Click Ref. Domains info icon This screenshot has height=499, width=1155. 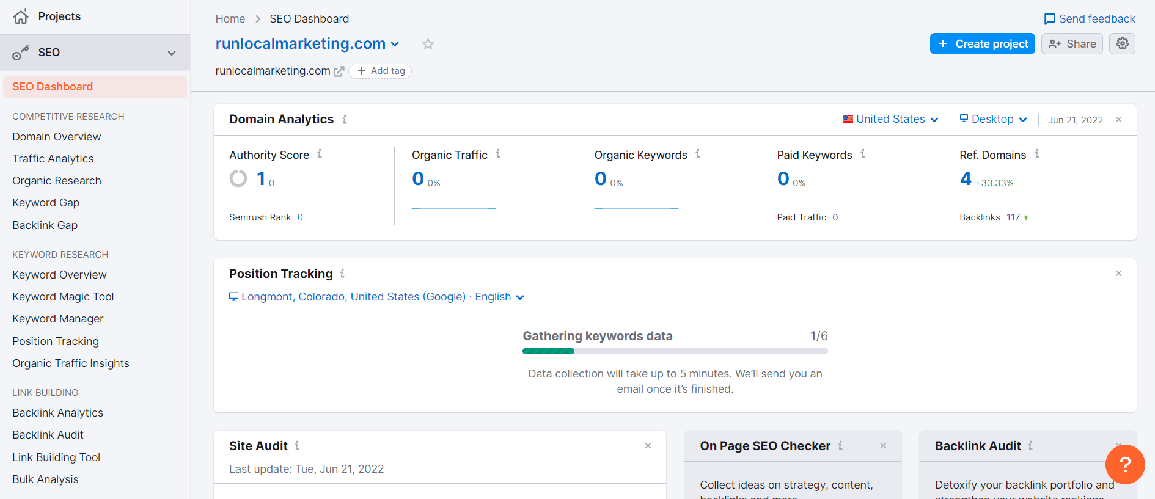[1037, 154]
